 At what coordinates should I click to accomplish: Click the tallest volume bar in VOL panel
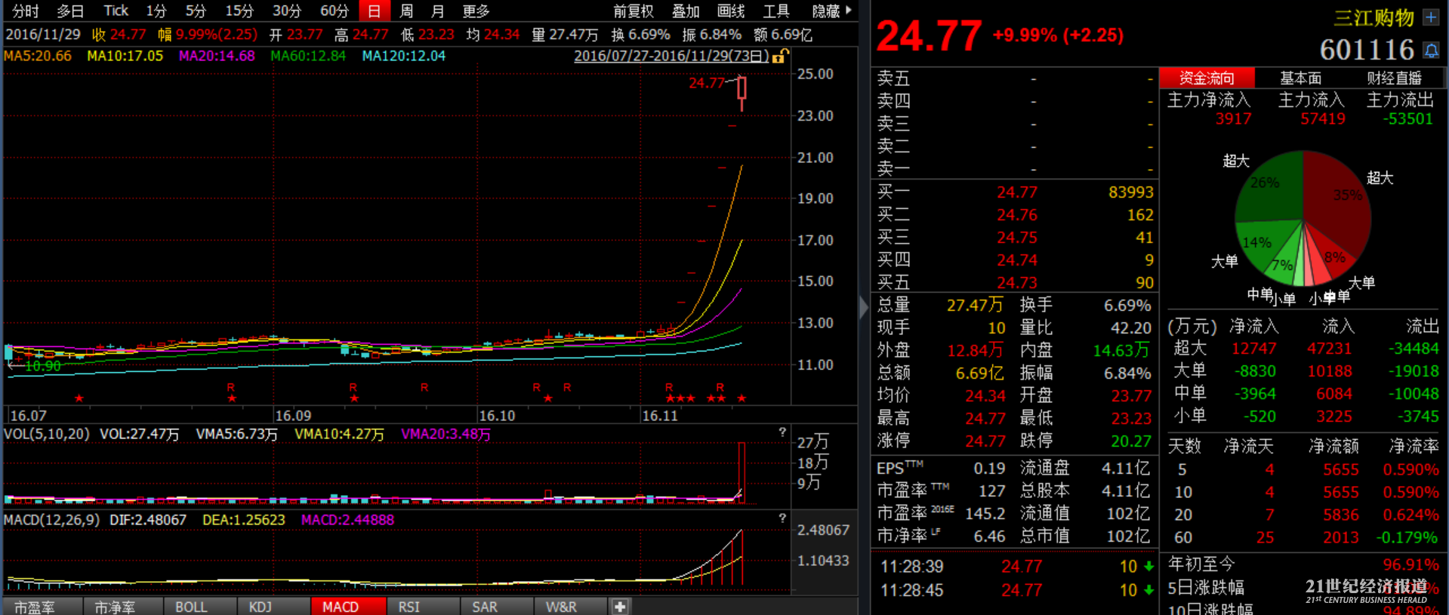(x=741, y=472)
